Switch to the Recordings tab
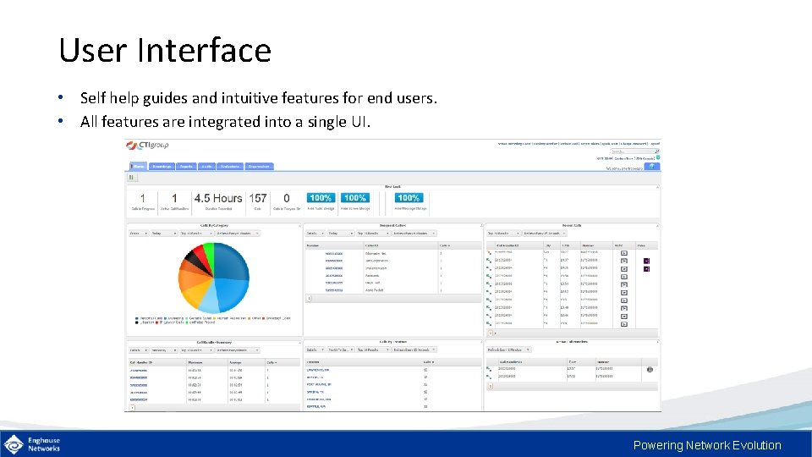Image resolution: width=812 pixels, height=457 pixels. (162, 167)
